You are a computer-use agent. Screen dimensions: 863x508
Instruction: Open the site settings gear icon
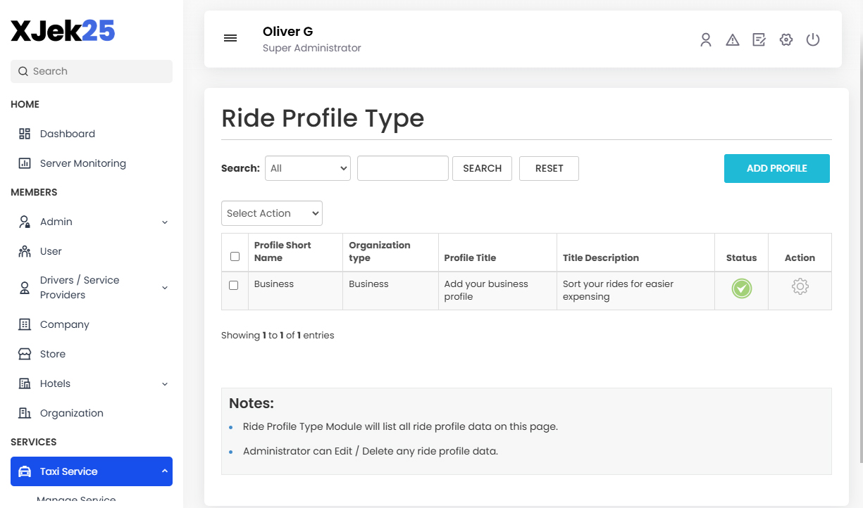coord(786,39)
